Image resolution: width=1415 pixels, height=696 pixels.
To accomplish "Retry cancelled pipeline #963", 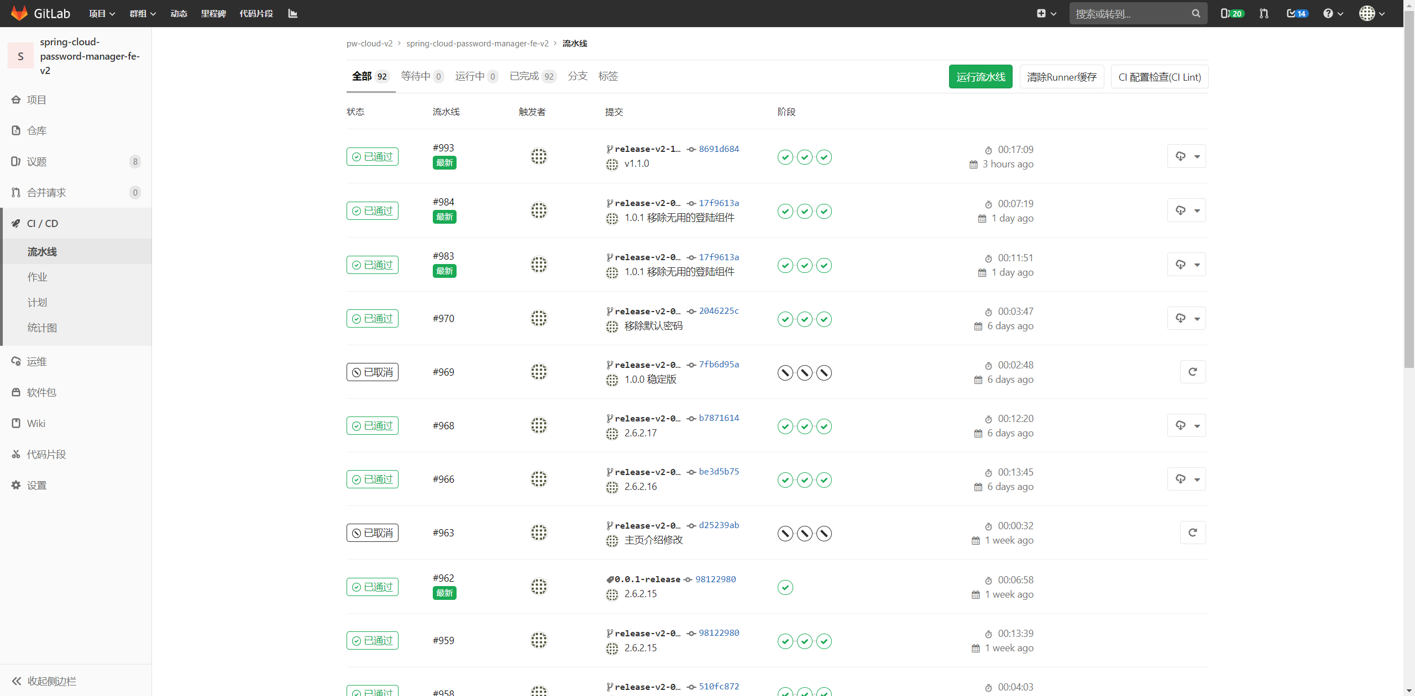I will pos(1192,532).
